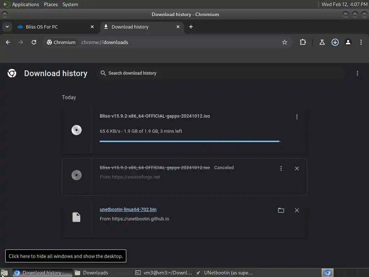Click the search magnifier icon
This screenshot has height=277, width=369.
coord(103,73)
